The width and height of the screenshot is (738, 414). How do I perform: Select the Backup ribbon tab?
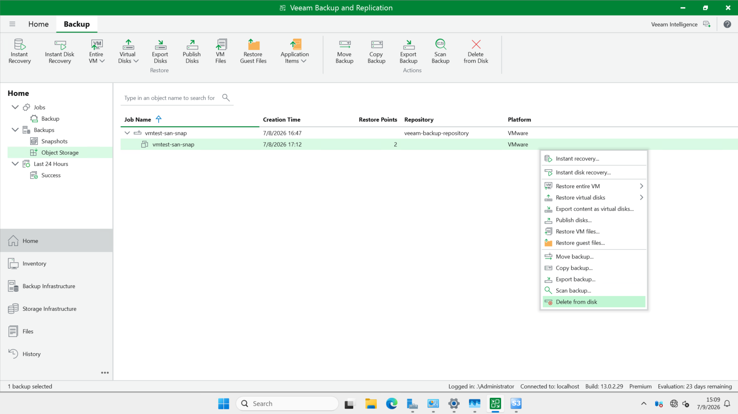pos(77,24)
